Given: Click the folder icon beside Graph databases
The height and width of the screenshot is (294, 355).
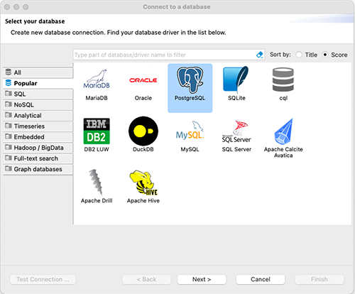Looking at the screenshot, I should [9, 169].
